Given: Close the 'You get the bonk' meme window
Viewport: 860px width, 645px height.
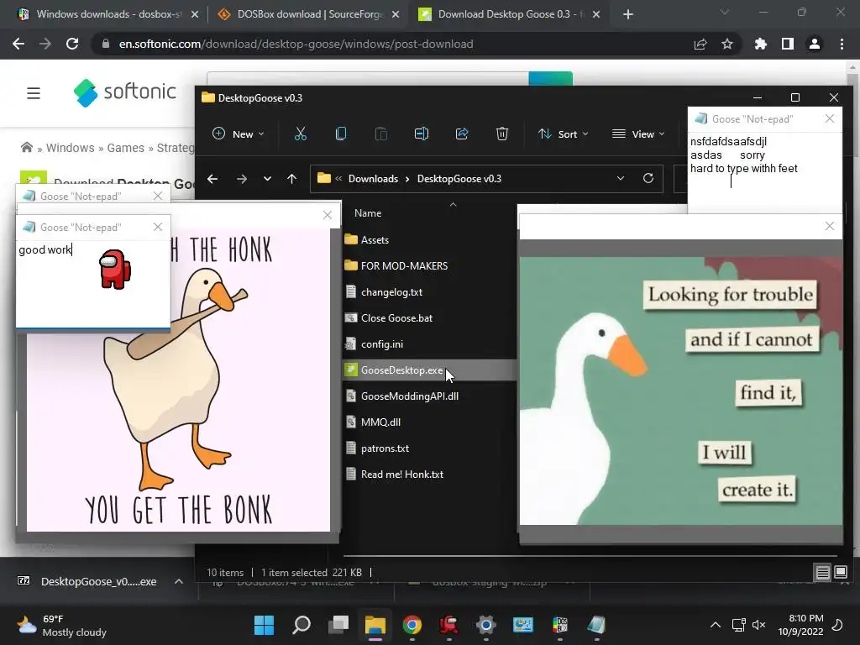Looking at the screenshot, I should [x=328, y=215].
